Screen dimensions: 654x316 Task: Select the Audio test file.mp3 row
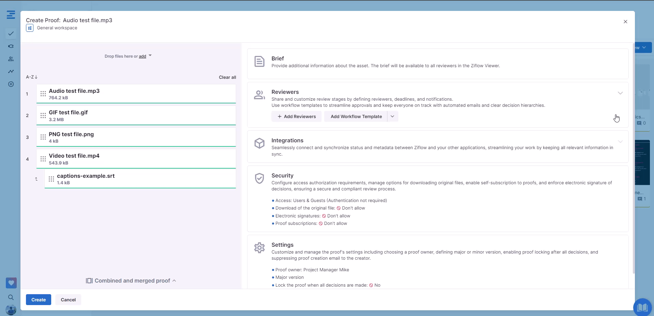tap(136, 94)
